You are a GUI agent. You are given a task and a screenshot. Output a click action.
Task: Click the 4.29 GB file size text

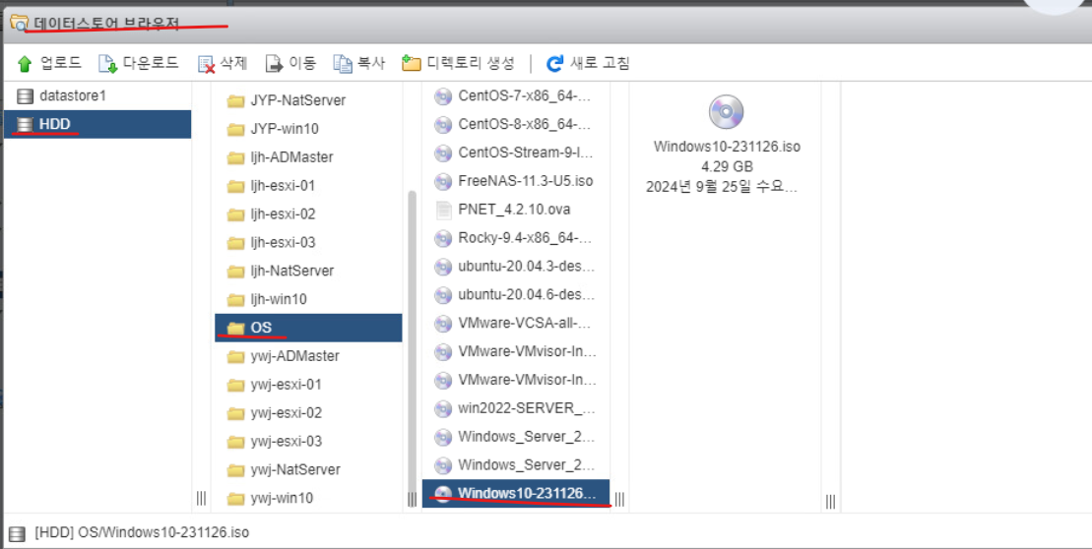pos(727,167)
